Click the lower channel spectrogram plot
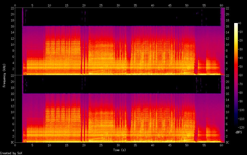This screenshot has height=155, width=247. point(120,109)
